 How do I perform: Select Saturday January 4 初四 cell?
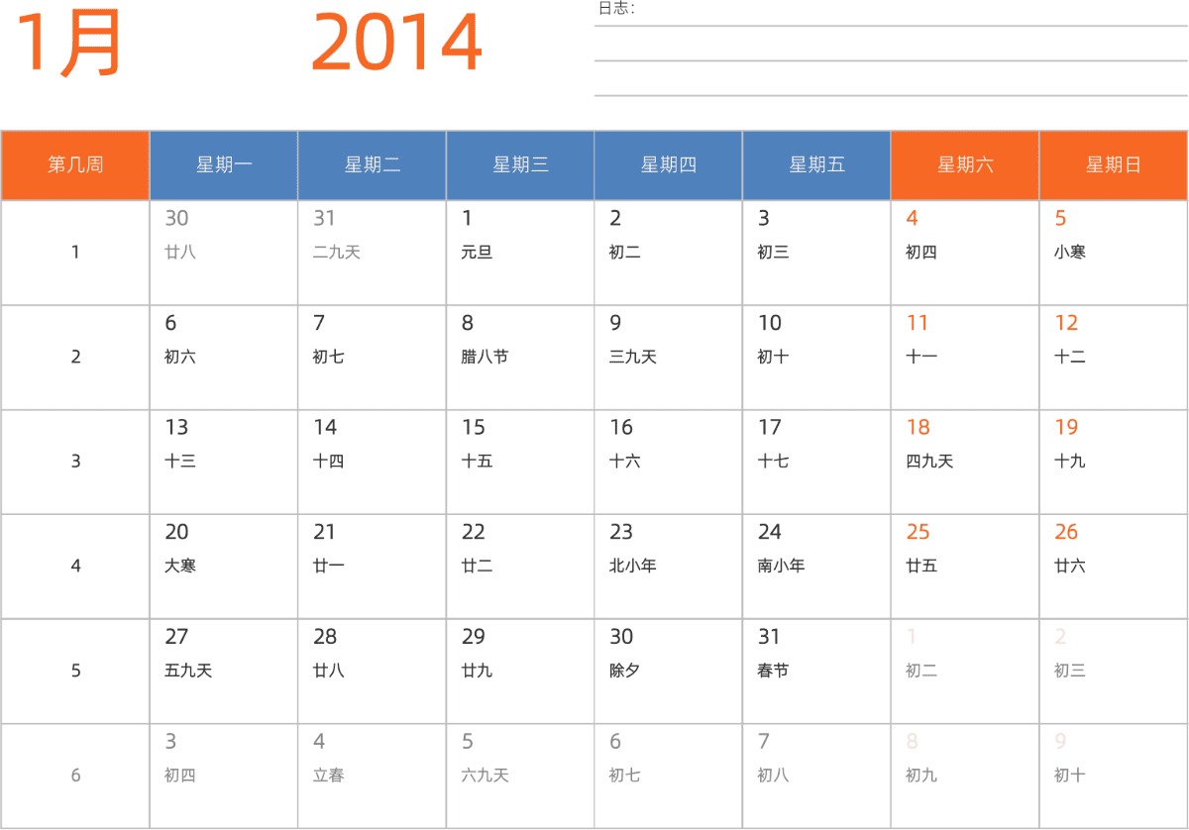(x=965, y=253)
